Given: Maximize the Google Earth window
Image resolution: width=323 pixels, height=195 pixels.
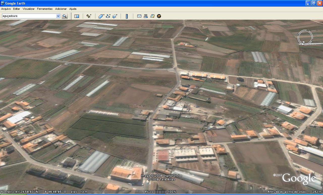Looking at the screenshot, I should (314, 3).
